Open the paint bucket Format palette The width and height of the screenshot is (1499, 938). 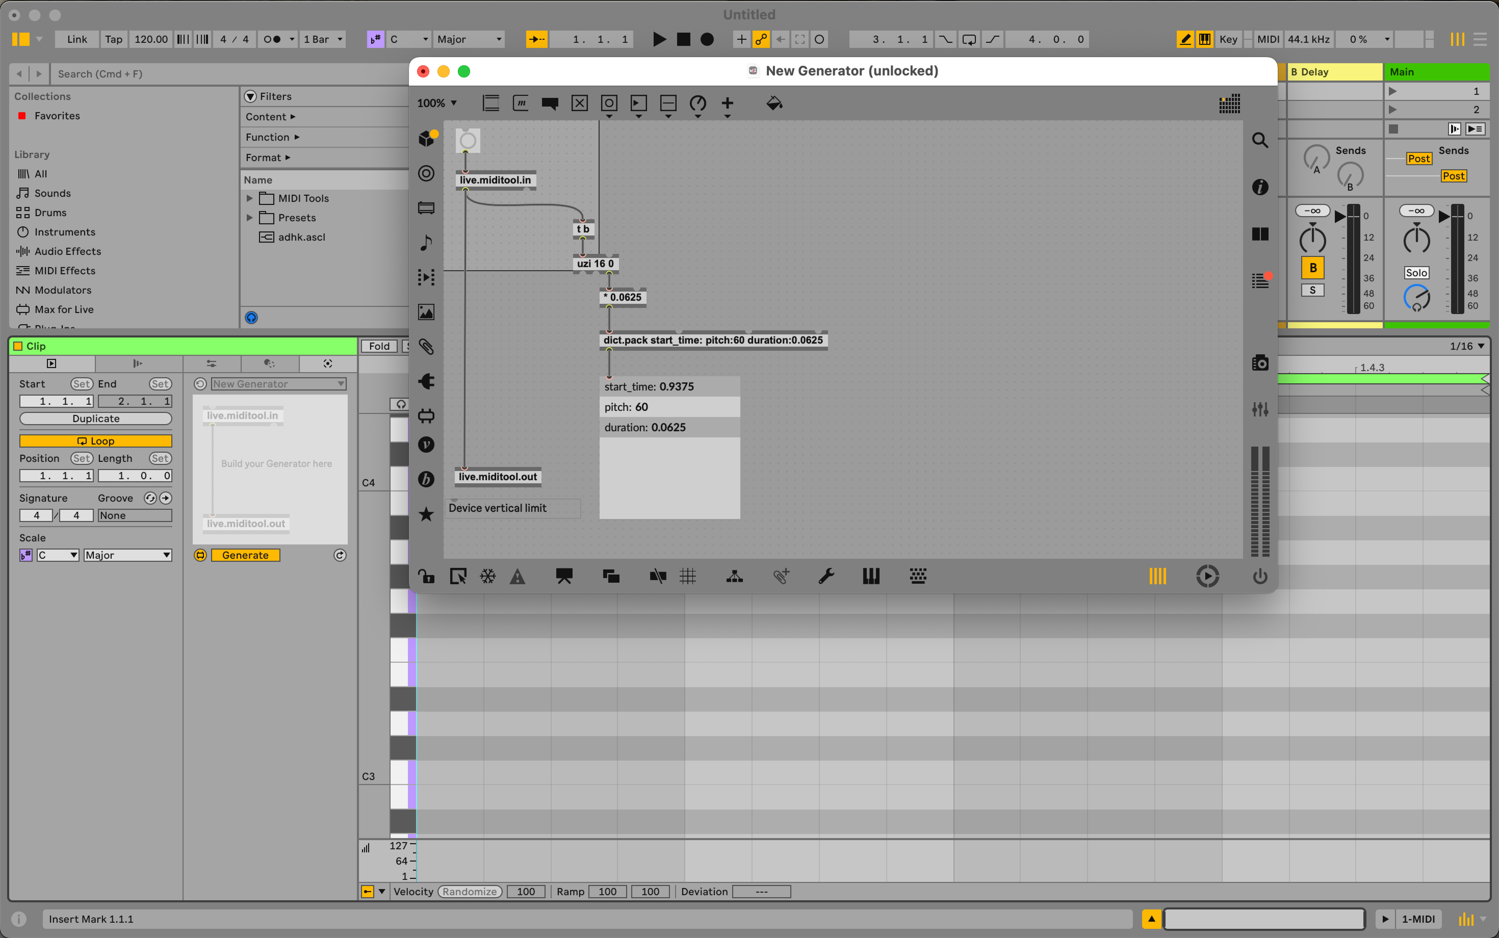tap(774, 103)
